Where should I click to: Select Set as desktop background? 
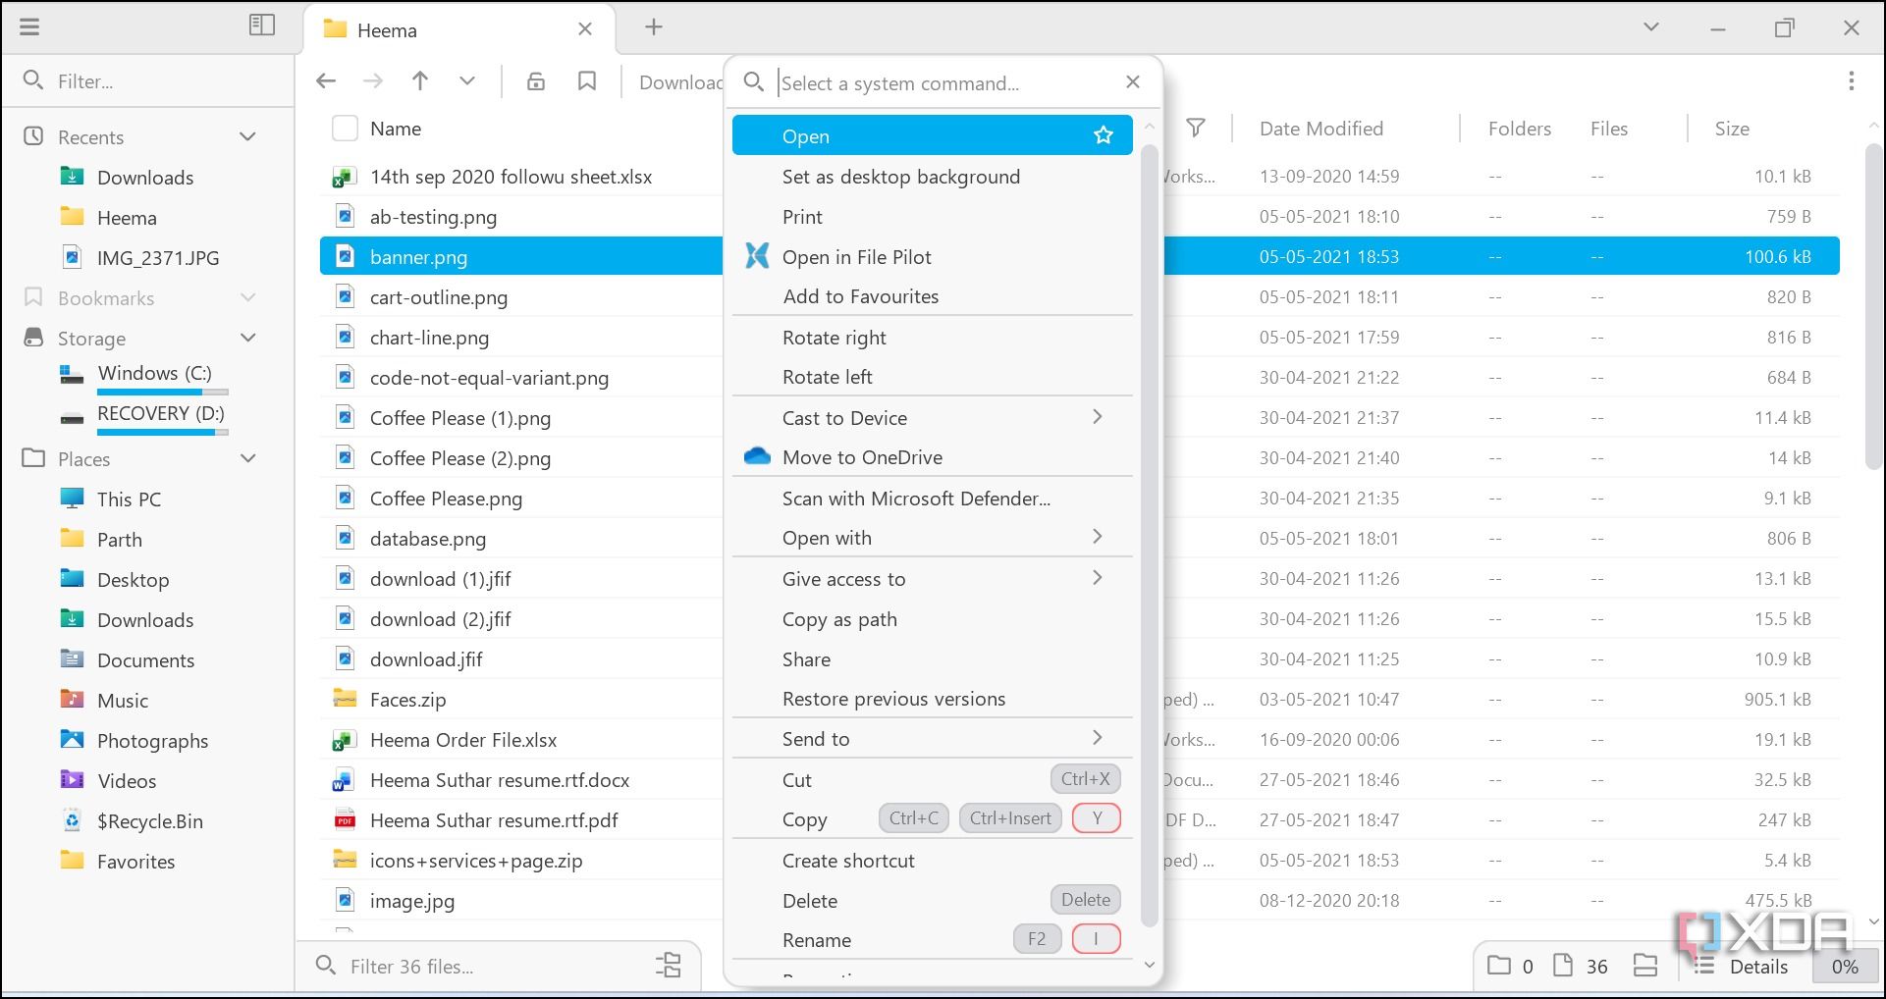(932, 177)
